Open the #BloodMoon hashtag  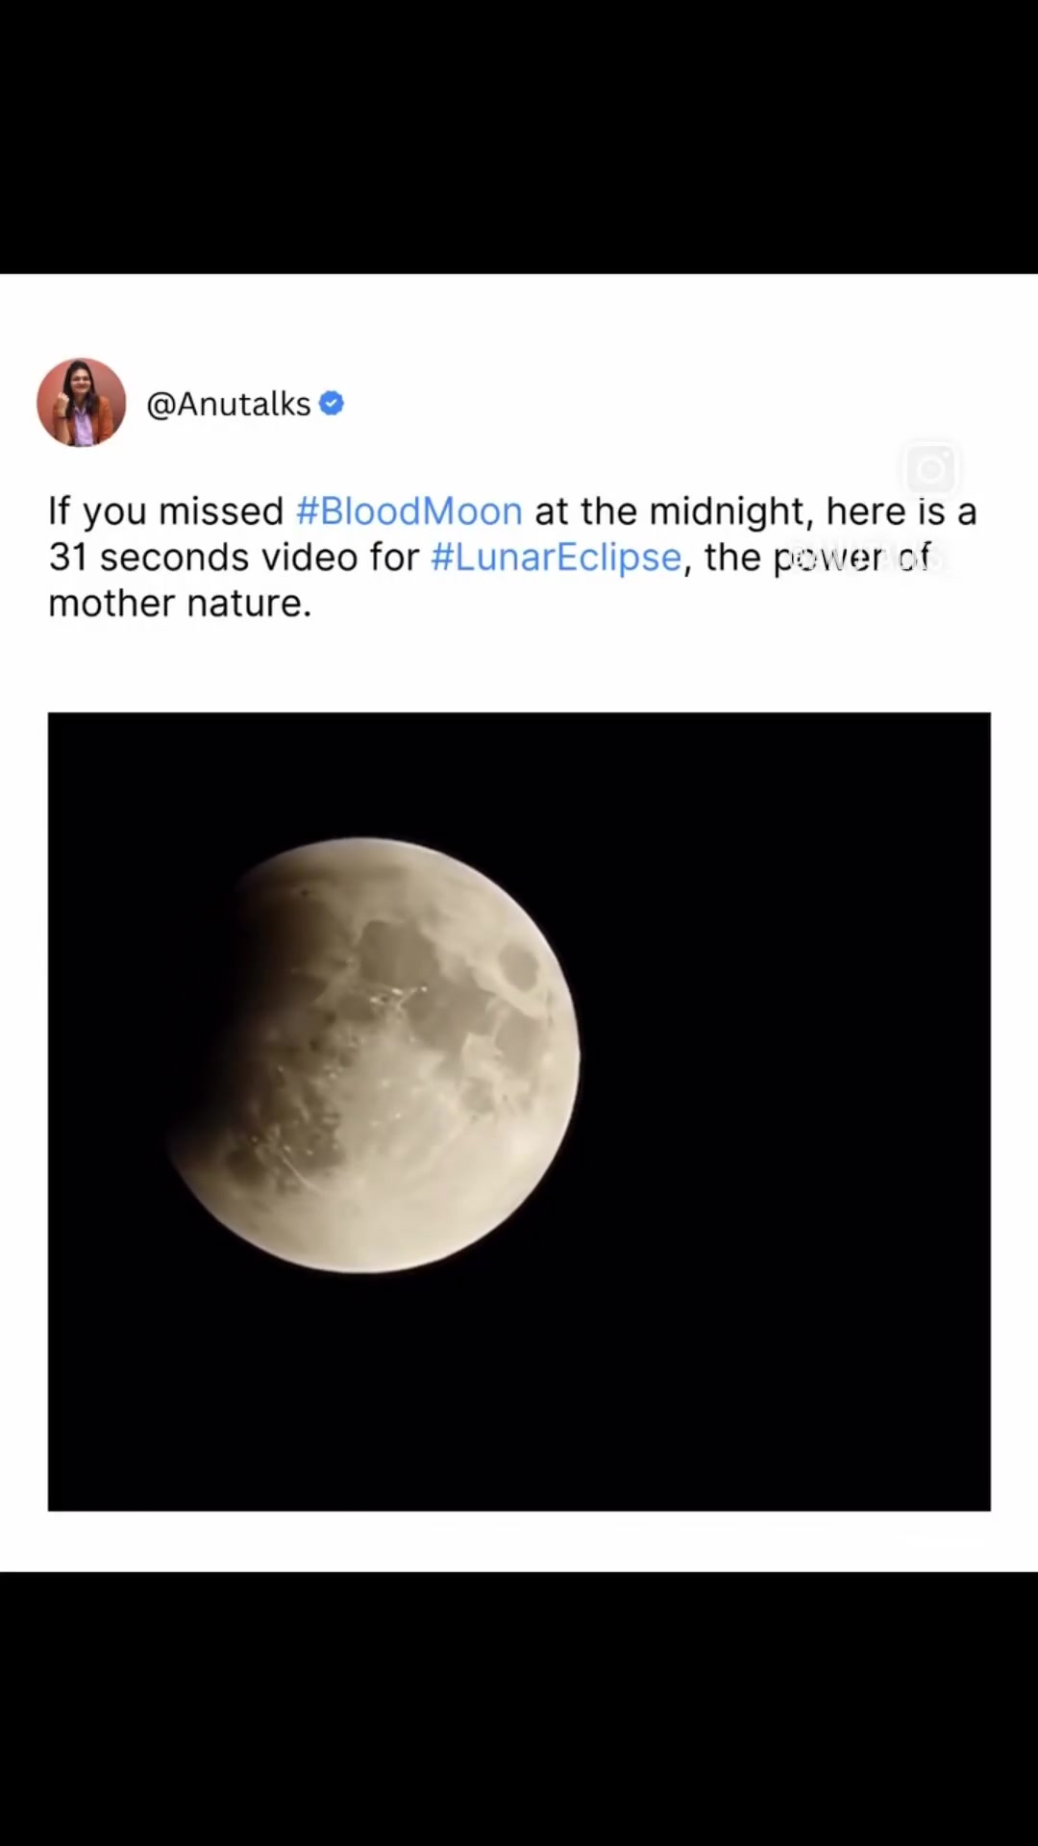pyautogui.click(x=409, y=511)
